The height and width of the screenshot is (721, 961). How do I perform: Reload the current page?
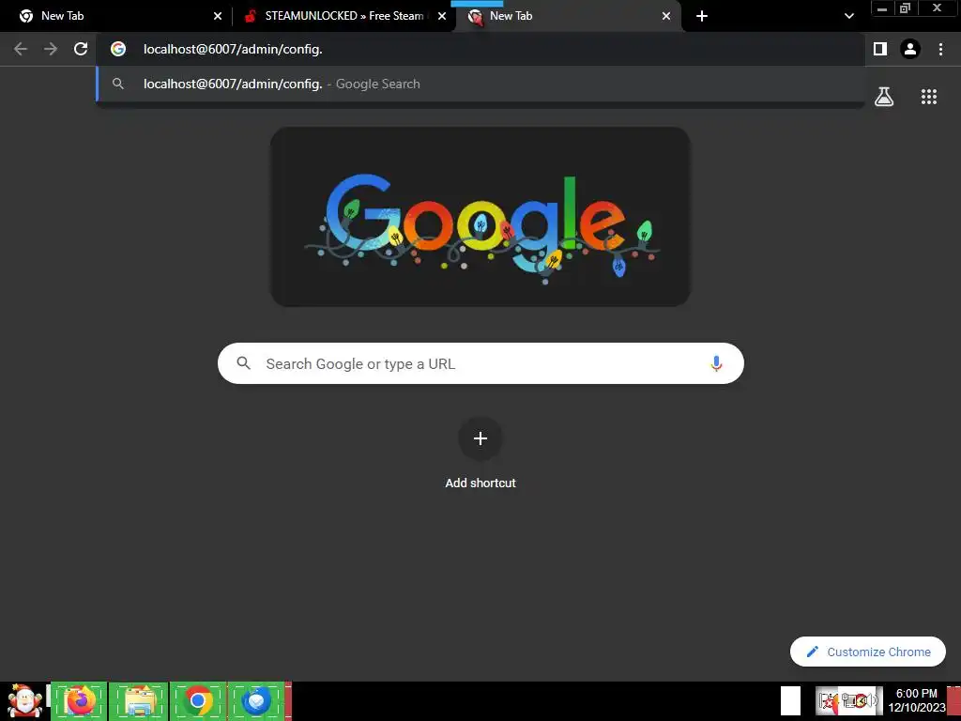[x=81, y=49]
